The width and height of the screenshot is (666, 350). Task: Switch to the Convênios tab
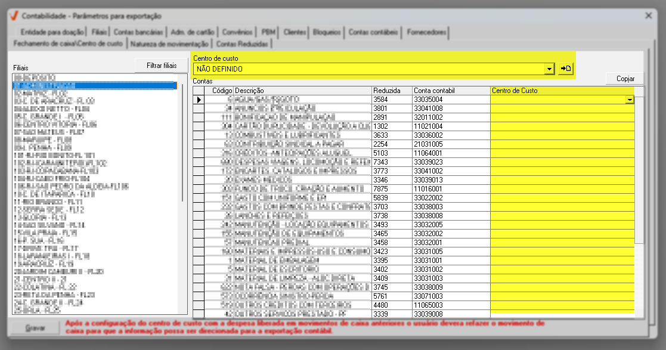[x=237, y=32]
